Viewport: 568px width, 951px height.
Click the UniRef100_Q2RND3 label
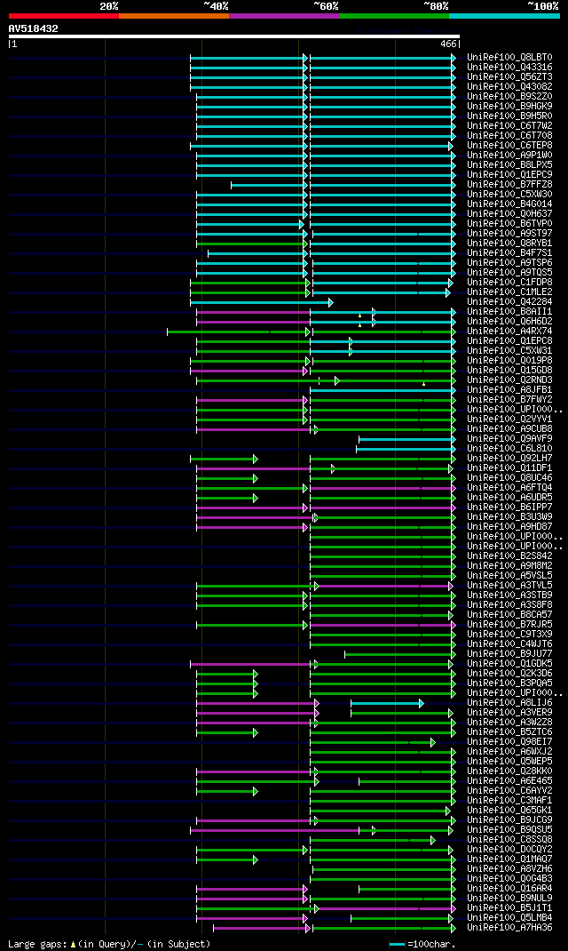pos(509,380)
